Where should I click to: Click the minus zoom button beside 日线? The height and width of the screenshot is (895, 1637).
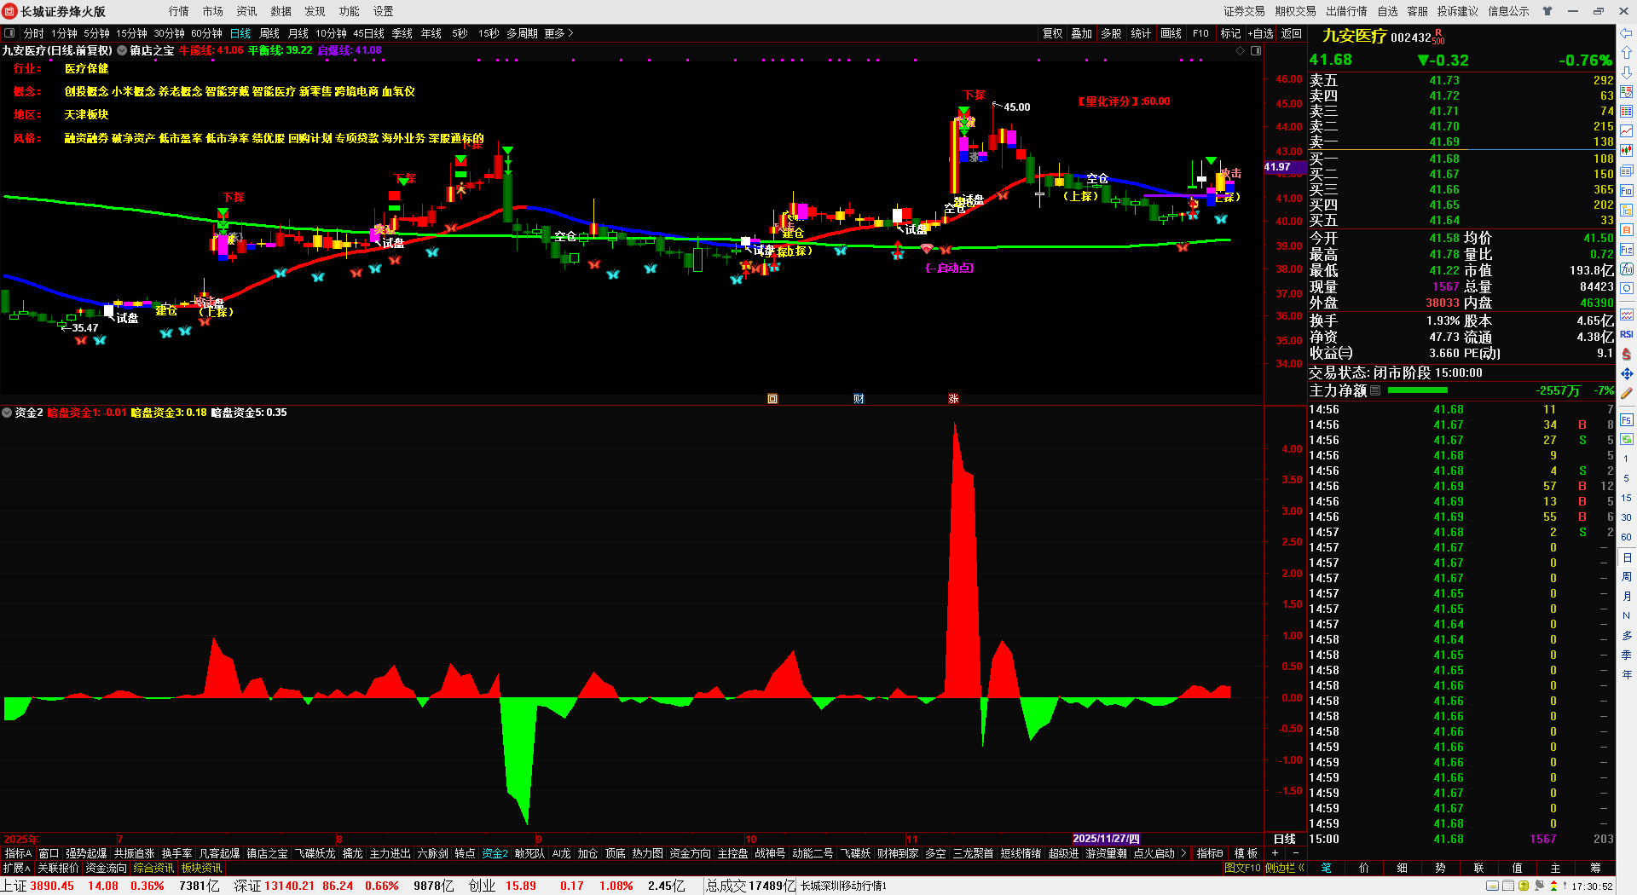1295,853
